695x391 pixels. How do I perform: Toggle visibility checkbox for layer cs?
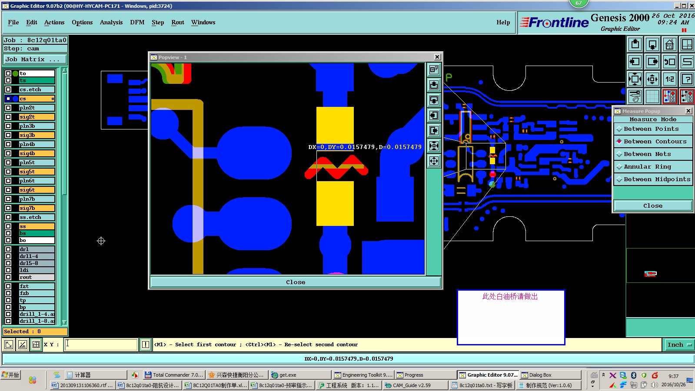tap(8, 99)
